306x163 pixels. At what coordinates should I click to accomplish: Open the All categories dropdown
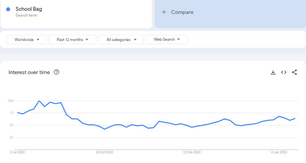point(121,39)
